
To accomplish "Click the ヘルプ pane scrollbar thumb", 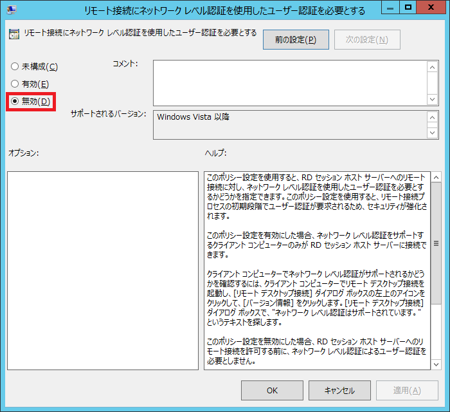I will coord(437,243).
